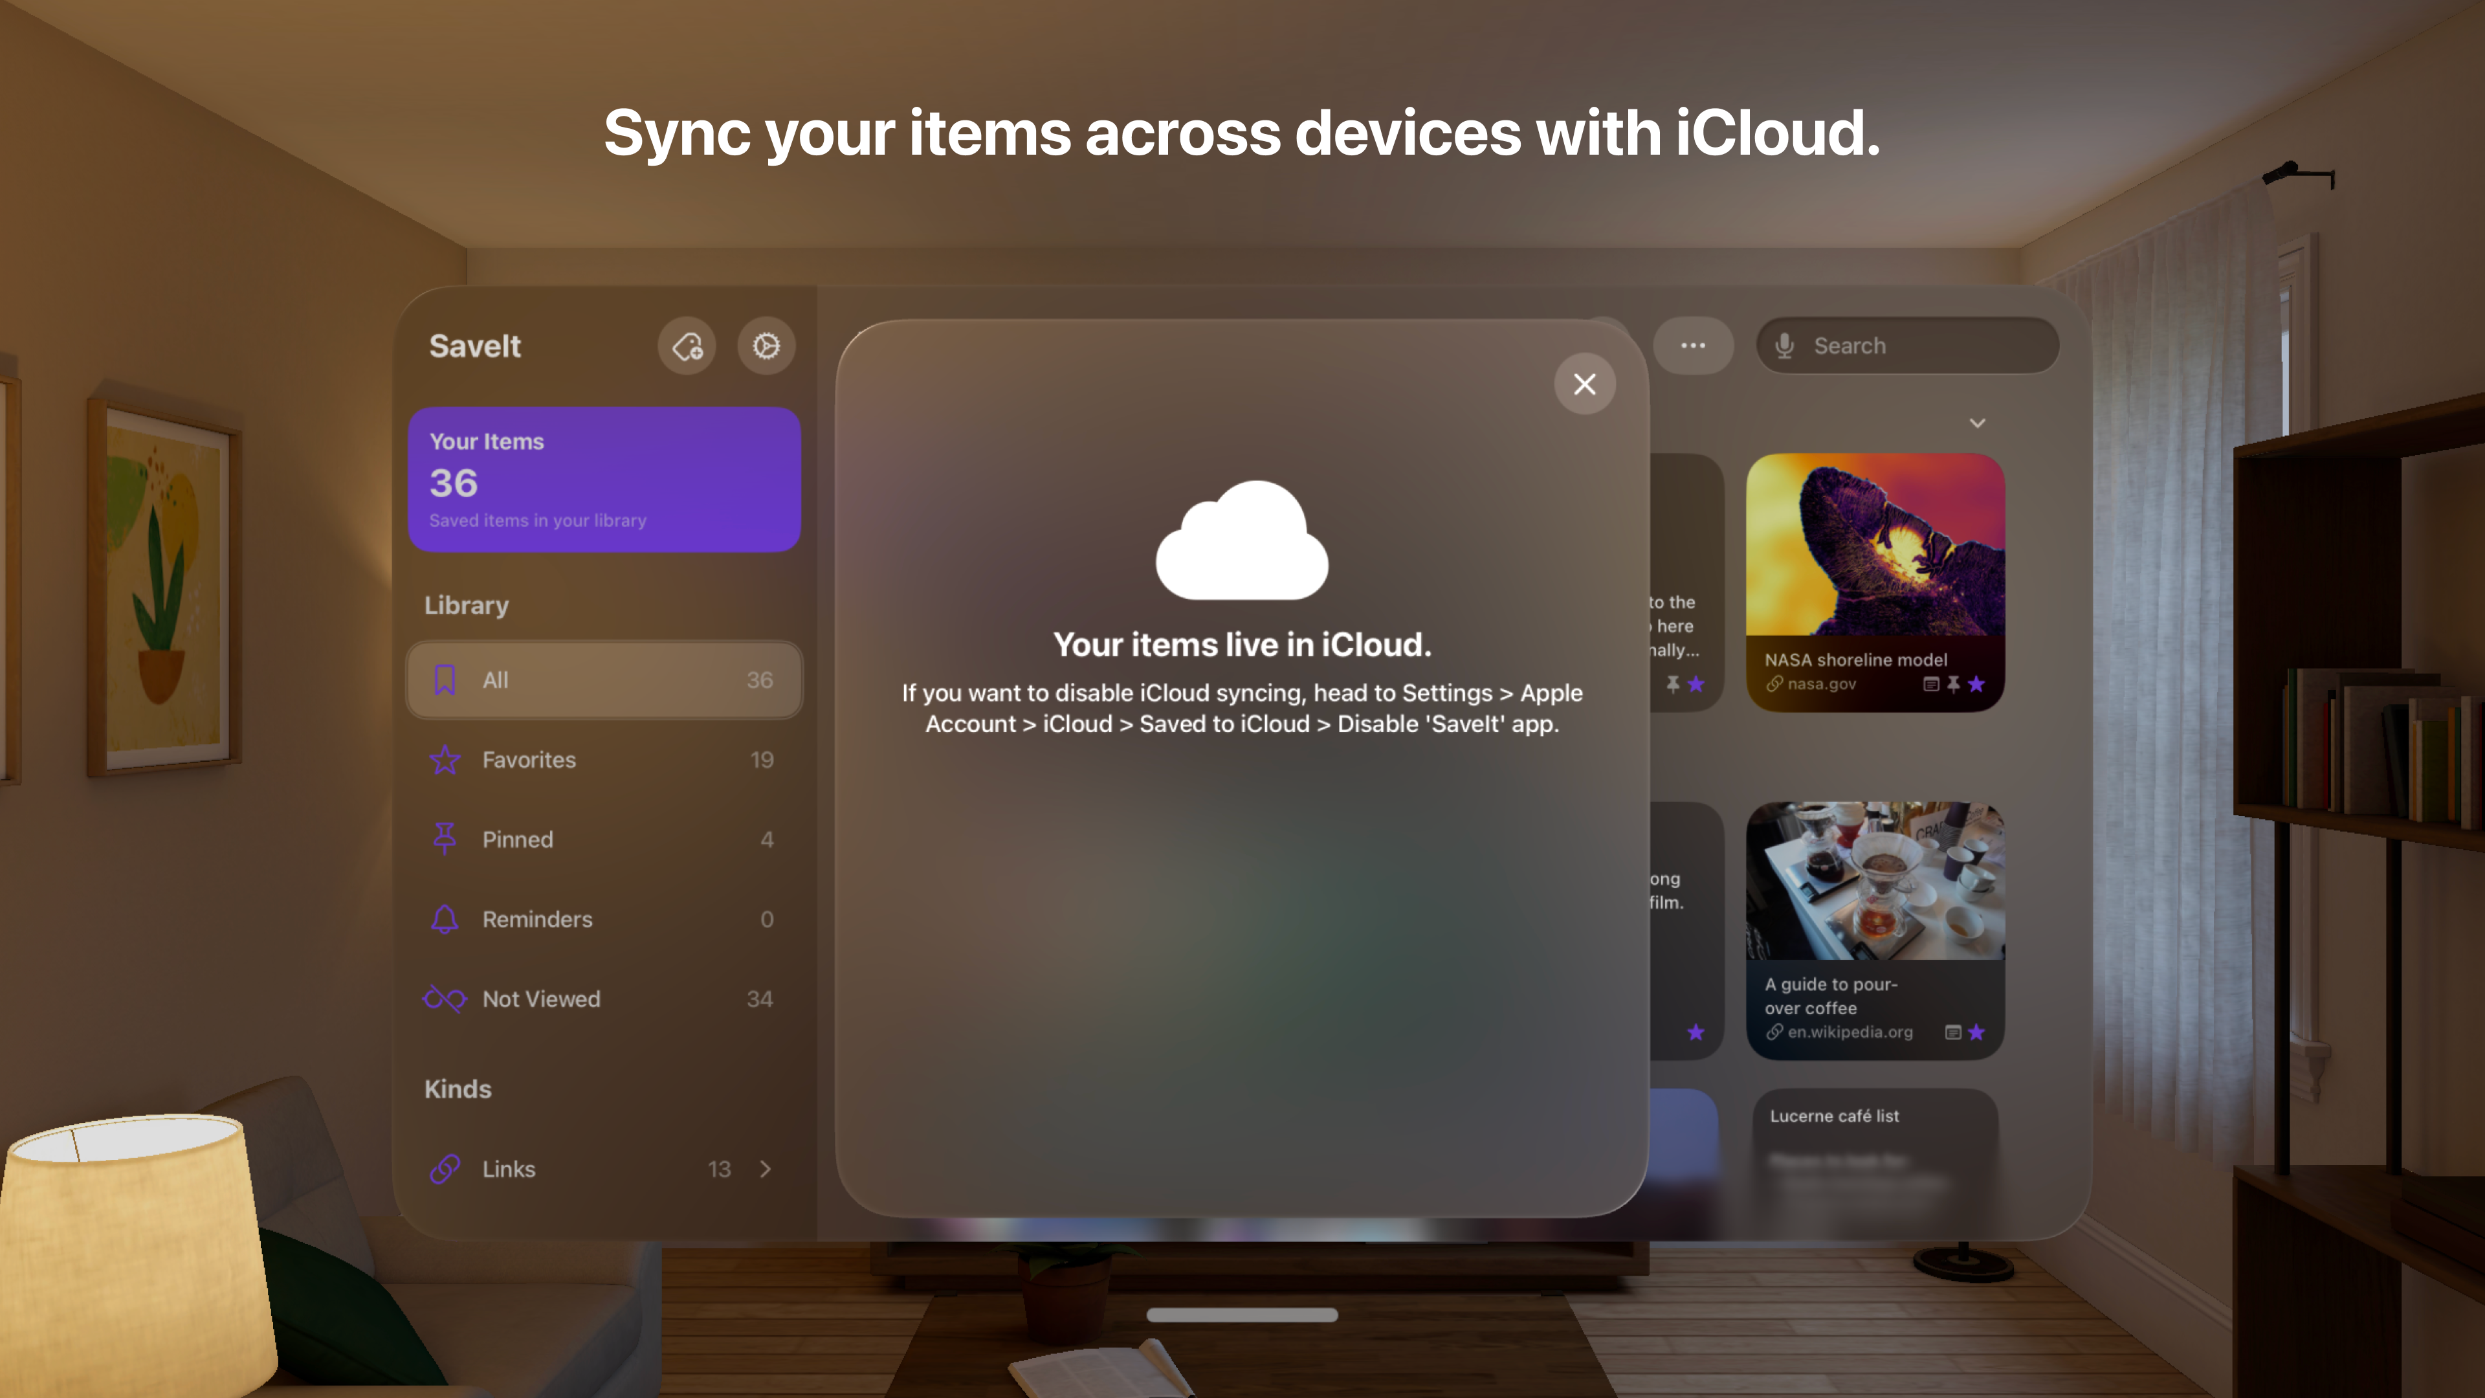Tap the microphone icon in Search
This screenshot has width=2485, height=1398.
point(1785,346)
